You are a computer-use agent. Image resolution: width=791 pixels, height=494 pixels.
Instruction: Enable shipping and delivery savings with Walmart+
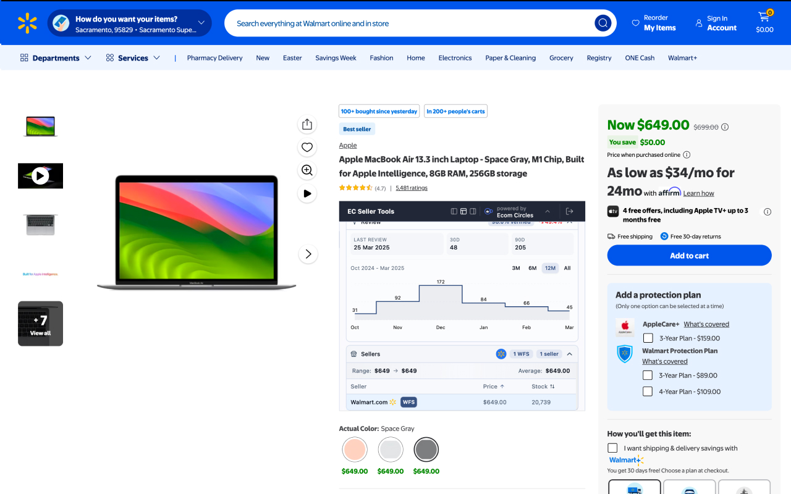click(612, 447)
